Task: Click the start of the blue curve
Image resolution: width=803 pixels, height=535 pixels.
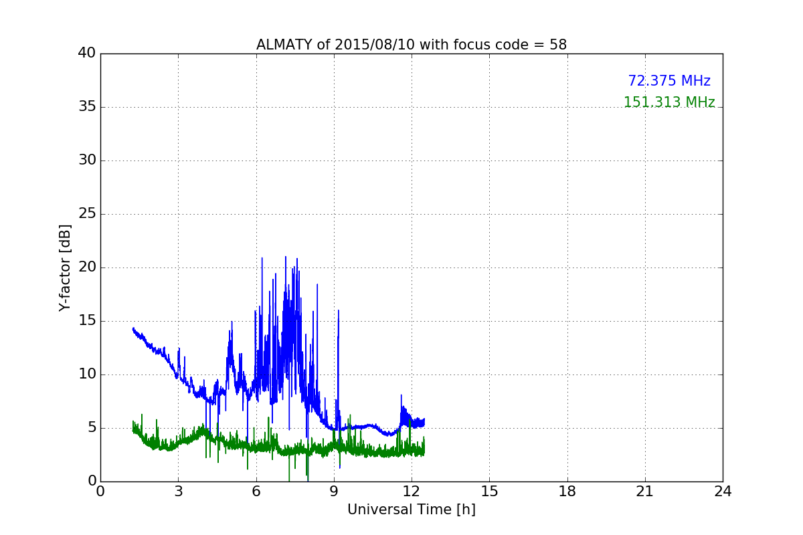Action: [x=133, y=328]
